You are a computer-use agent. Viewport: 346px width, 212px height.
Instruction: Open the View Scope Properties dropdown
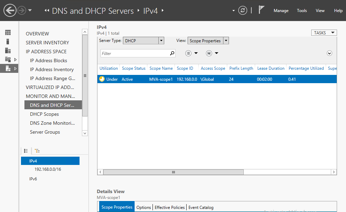pos(226,41)
